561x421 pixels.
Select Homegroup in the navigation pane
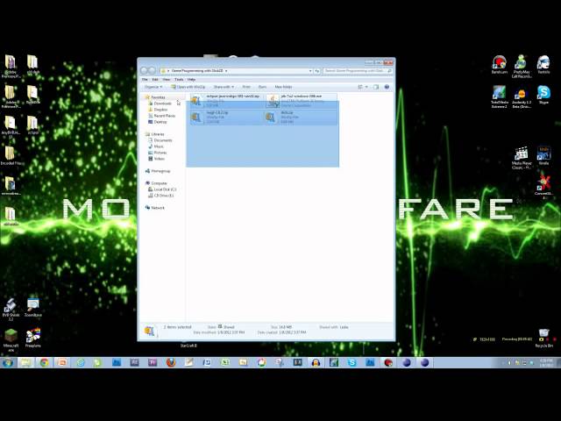tap(160, 171)
